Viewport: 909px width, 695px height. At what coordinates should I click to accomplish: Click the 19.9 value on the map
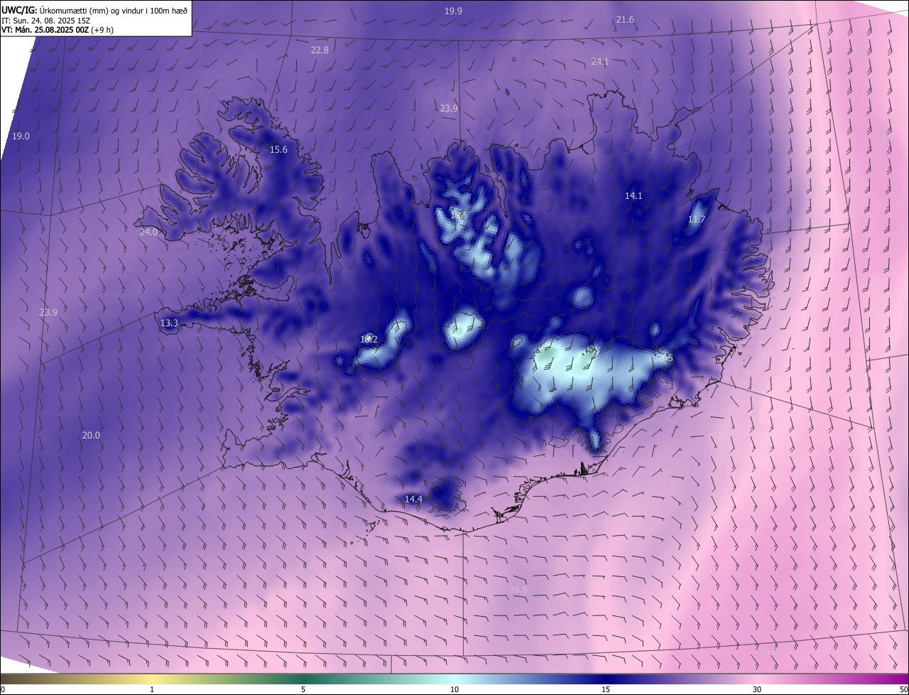[x=453, y=11]
